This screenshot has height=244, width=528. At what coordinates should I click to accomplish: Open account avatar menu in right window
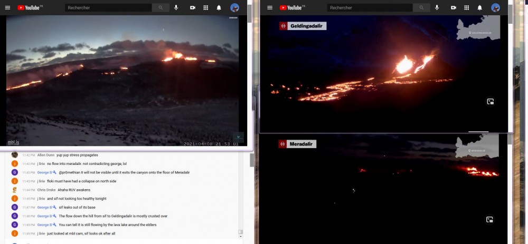[495, 8]
